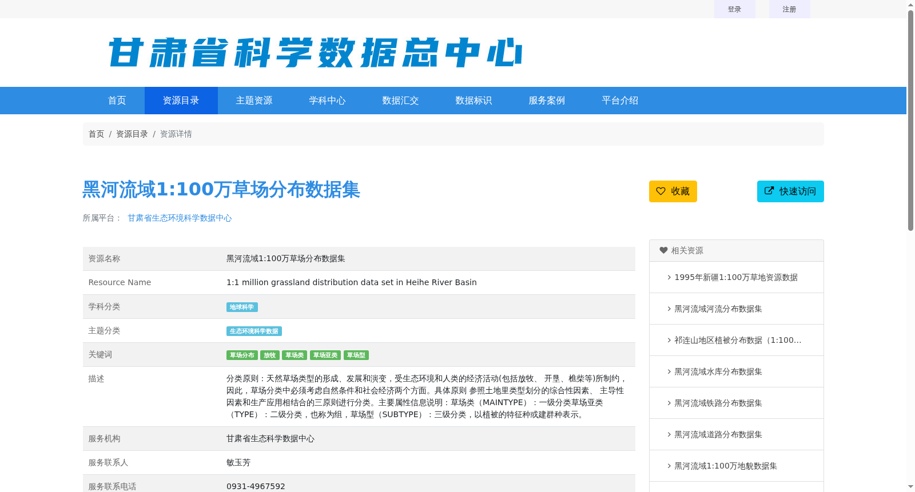This screenshot has width=915, height=492.
Task: Click the page title 黑河流域1:100万草场分布数据集
Action: [221, 190]
